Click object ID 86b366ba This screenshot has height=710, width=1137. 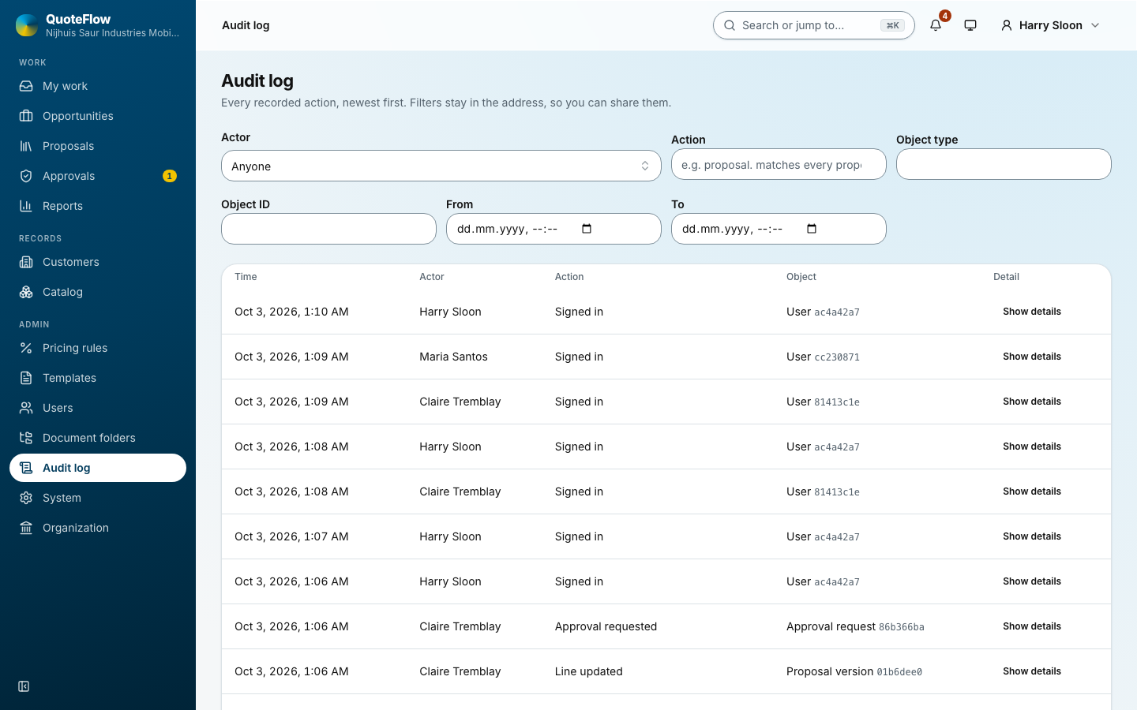tap(902, 627)
